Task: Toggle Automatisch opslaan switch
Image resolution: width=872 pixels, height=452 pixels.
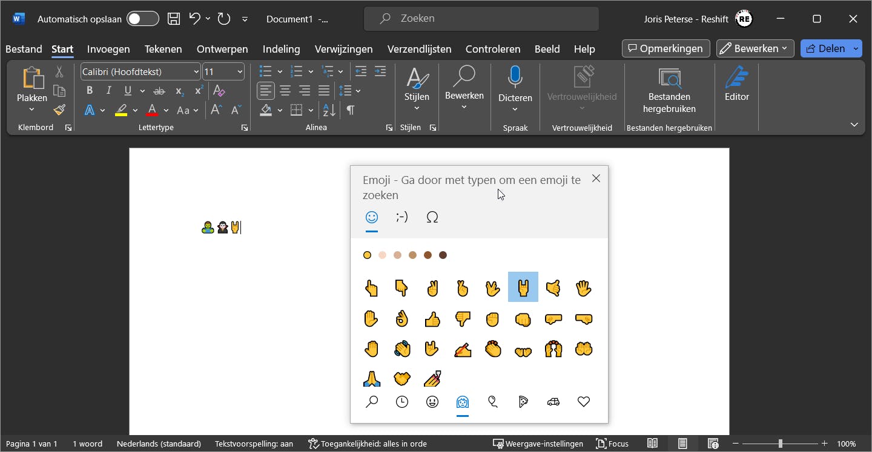Action: click(x=143, y=19)
